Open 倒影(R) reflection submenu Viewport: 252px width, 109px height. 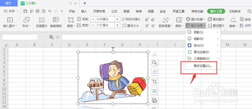coord(203,39)
